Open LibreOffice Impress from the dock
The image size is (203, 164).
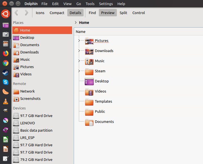(6, 149)
